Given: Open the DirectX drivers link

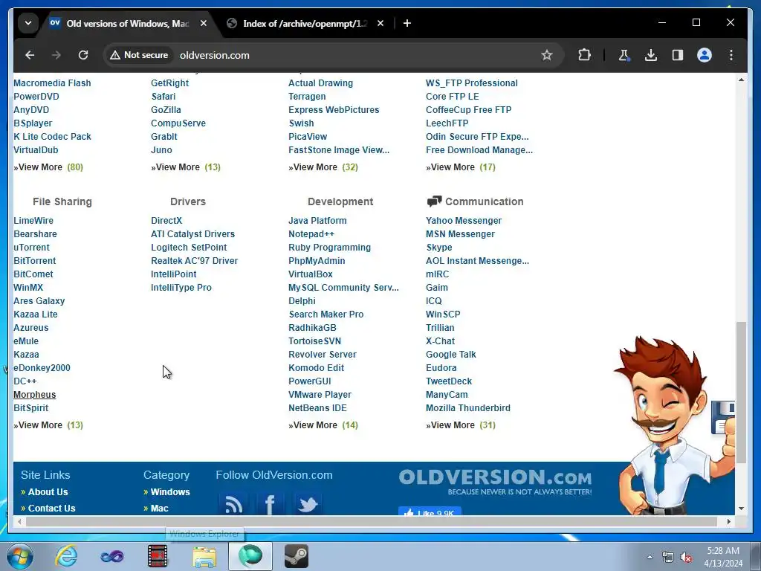Looking at the screenshot, I should (x=166, y=220).
